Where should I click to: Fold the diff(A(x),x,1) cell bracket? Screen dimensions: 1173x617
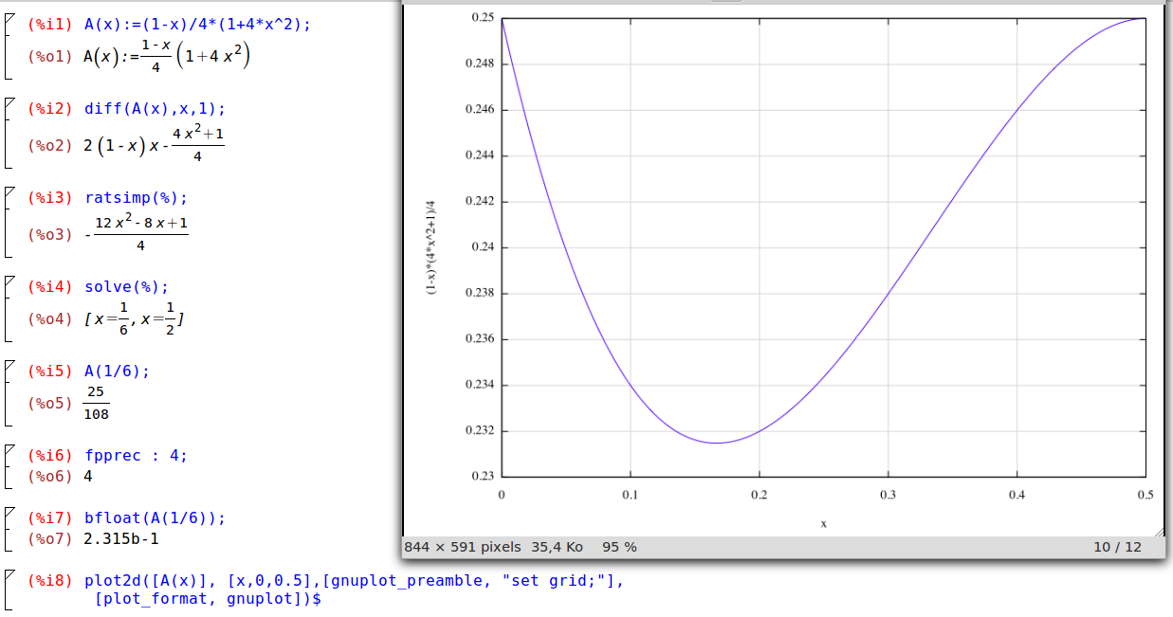pyautogui.click(x=9, y=103)
